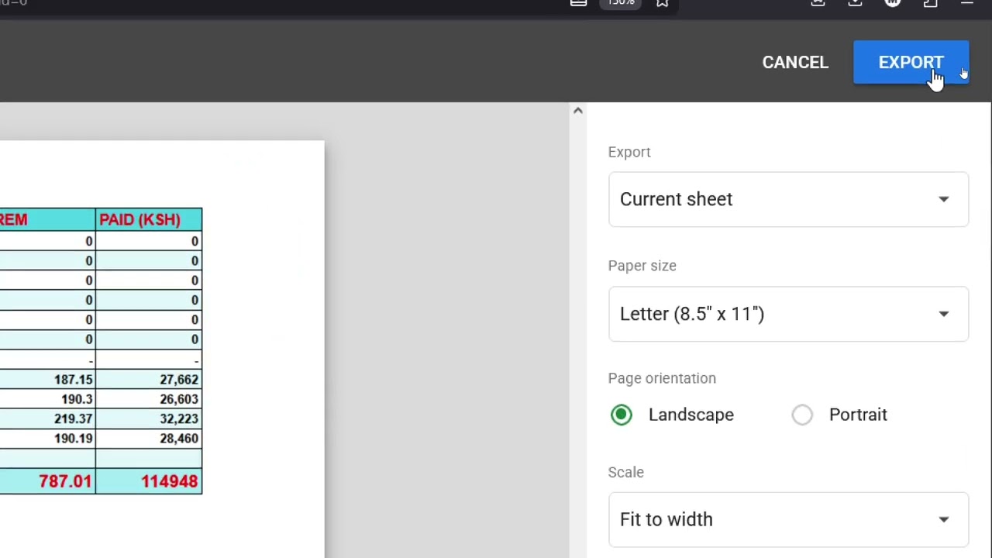Click the extensions icon in the toolbar

[x=818, y=4]
